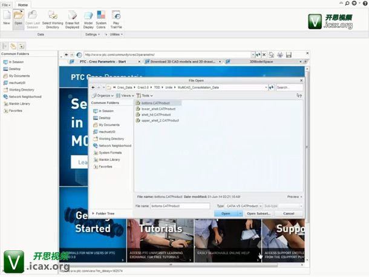Click browser stop loading X icon
The height and width of the screenshot is (277, 369).
click(264, 54)
